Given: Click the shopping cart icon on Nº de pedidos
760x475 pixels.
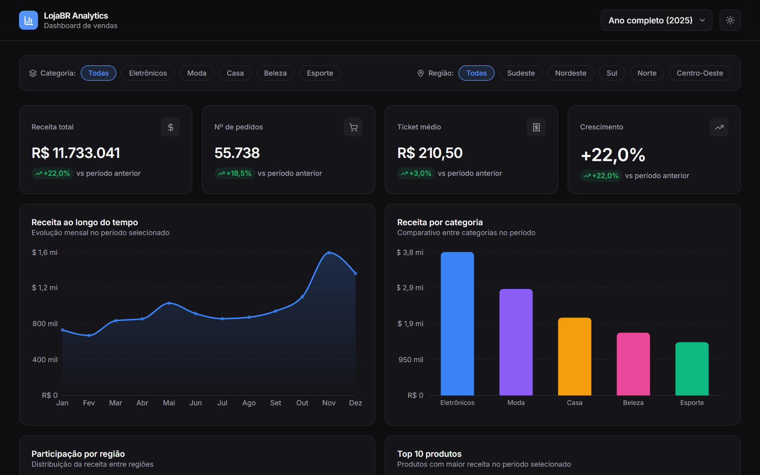Looking at the screenshot, I should pos(353,127).
